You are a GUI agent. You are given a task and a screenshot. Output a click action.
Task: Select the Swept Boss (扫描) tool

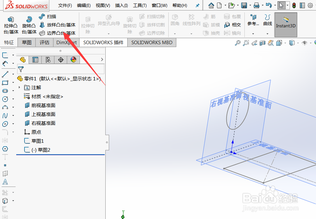tap(47, 17)
